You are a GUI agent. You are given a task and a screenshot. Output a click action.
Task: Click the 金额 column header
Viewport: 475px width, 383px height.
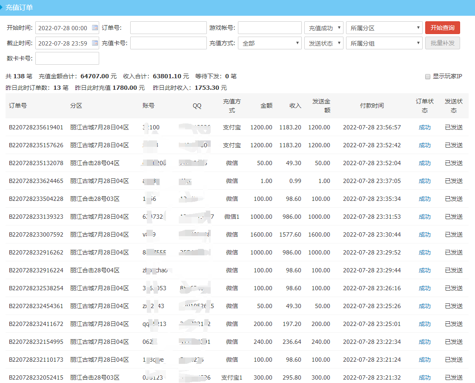tap(266, 106)
